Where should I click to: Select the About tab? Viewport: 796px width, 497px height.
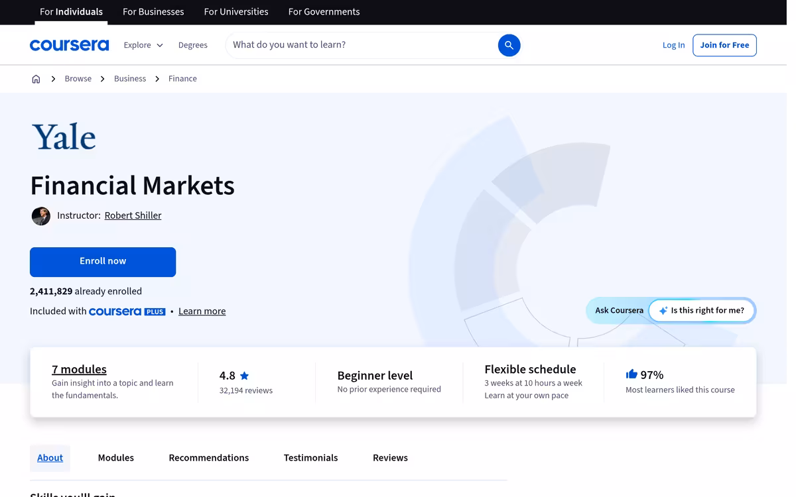tap(50, 458)
